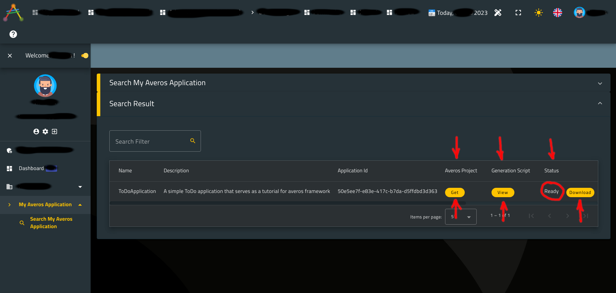This screenshot has height=293, width=616.
Task: Go to previous page of results
Action: point(550,216)
